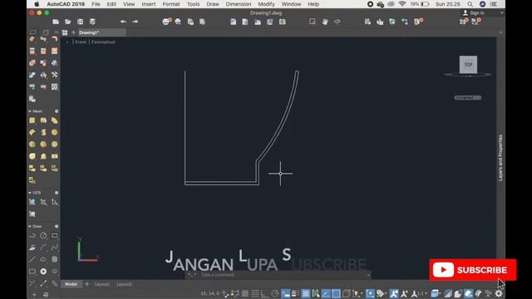Click the Redo arrow in the top toolbar
Image resolution: width=532 pixels, height=299 pixels.
click(x=135, y=22)
